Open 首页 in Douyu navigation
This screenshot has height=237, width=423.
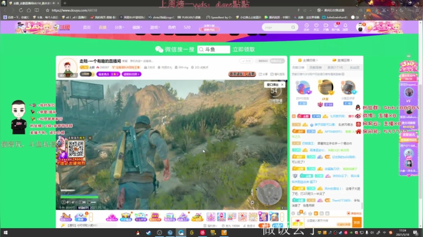[x=86, y=27]
